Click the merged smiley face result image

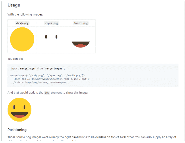[x=19, y=109]
